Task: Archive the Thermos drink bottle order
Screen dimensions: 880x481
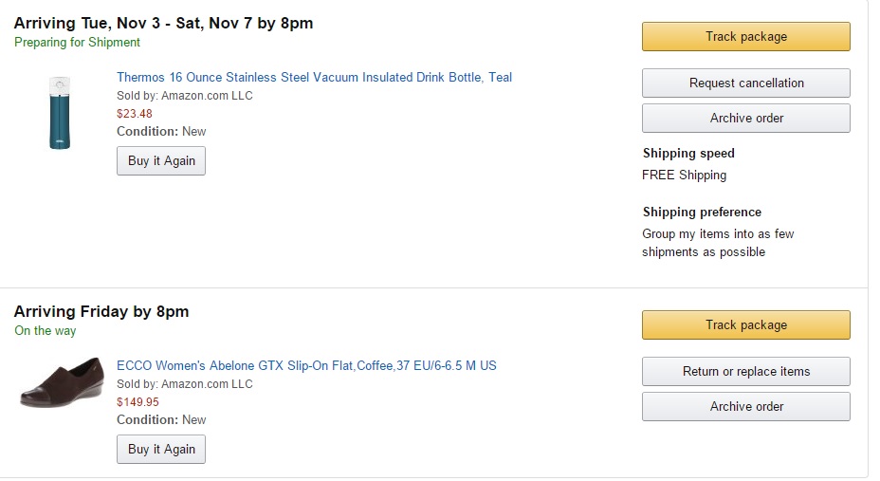Action: [x=745, y=119]
